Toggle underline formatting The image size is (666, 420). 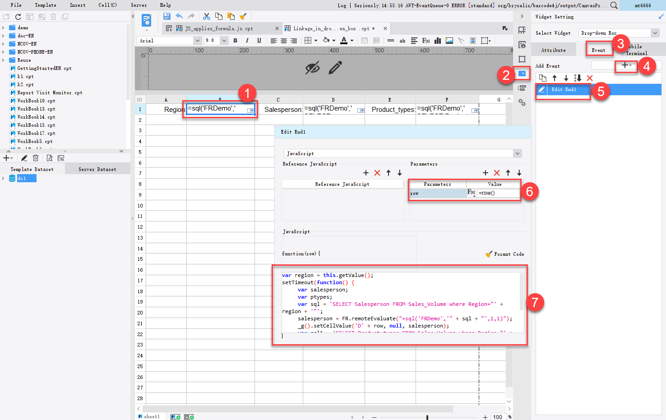pyautogui.click(x=259, y=41)
